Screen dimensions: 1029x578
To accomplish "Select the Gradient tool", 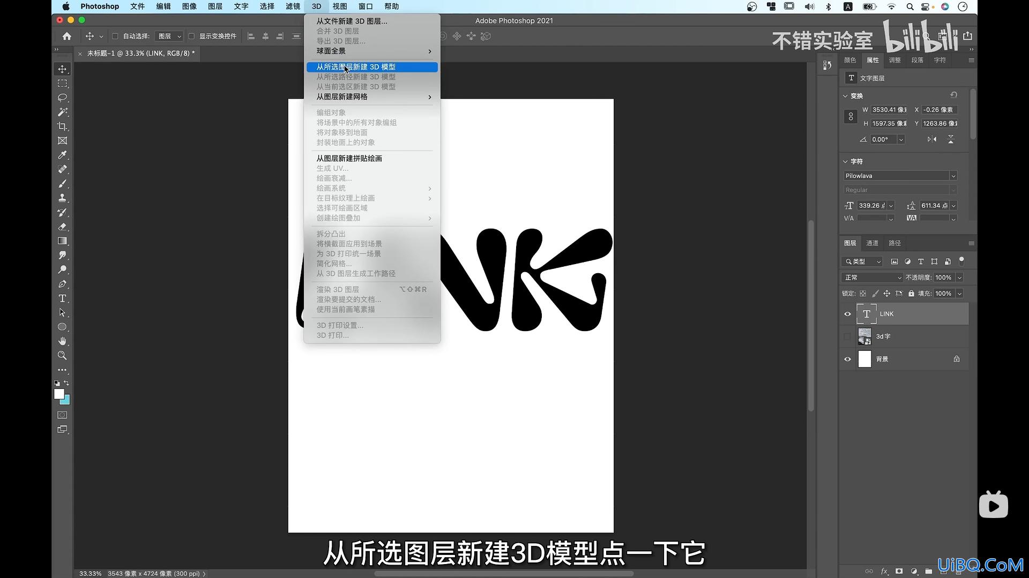I will (62, 241).
